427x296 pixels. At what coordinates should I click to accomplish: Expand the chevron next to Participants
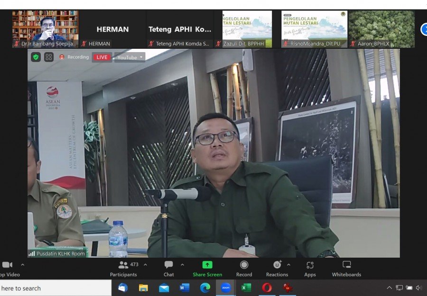coord(146,265)
